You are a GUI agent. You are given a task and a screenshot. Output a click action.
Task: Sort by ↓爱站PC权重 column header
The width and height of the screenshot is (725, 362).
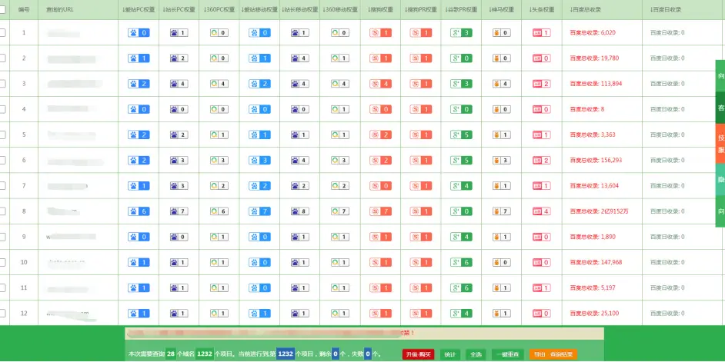click(x=139, y=9)
